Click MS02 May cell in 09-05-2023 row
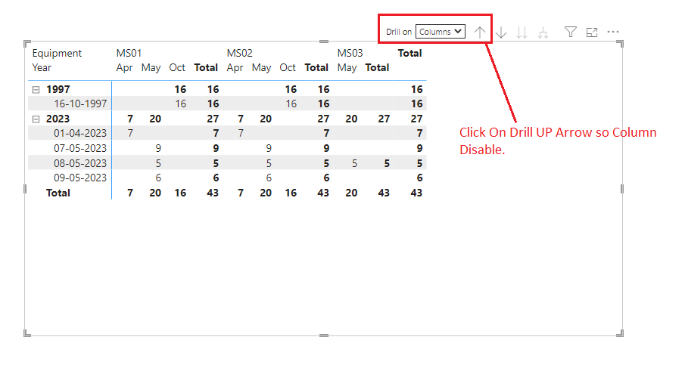 269,178
